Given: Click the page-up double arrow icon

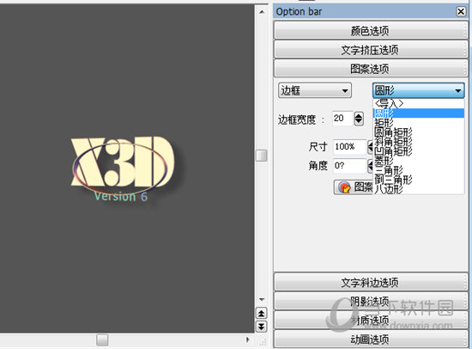Looking at the screenshot, I should coord(261,314).
